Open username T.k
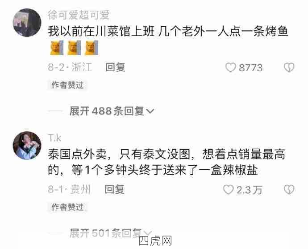Viewport: 308px width, 249px height. [54, 138]
